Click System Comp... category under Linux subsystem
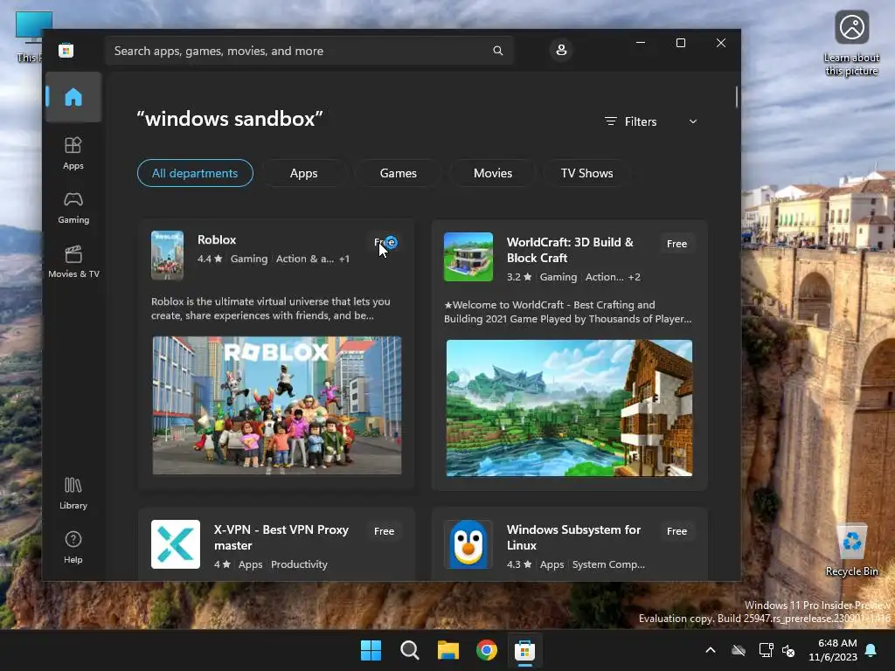Screen dimensions: 895x671 608,564
